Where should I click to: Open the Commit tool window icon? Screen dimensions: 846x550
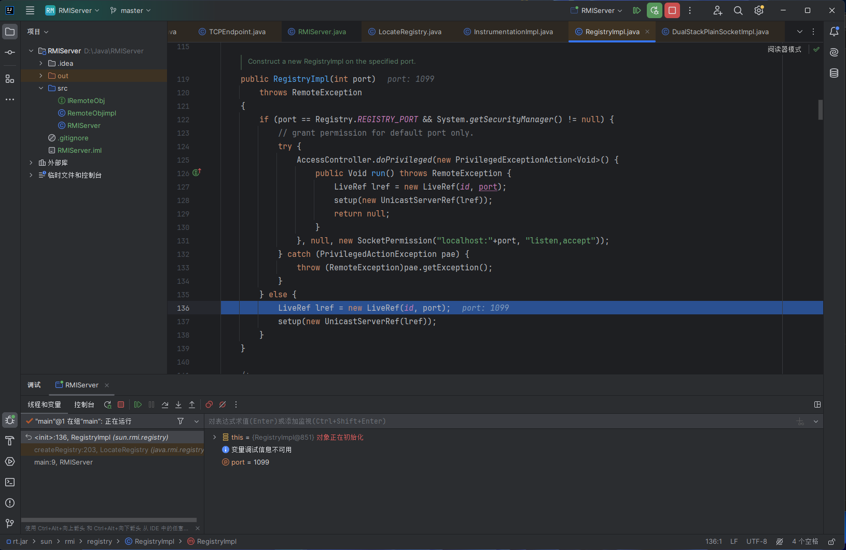pyautogui.click(x=10, y=52)
